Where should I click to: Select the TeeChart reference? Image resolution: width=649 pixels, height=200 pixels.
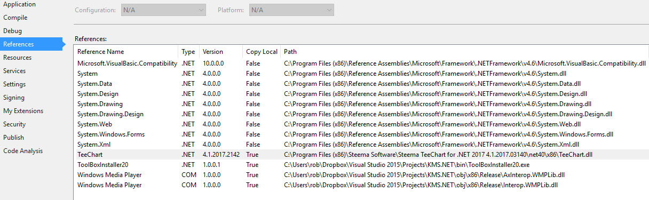click(x=361, y=155)
